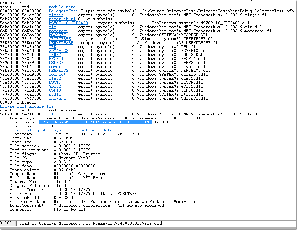Open the 'data' symbols link
The height and width of the screenshot is (230, 297).
click(x=107, y=130)
